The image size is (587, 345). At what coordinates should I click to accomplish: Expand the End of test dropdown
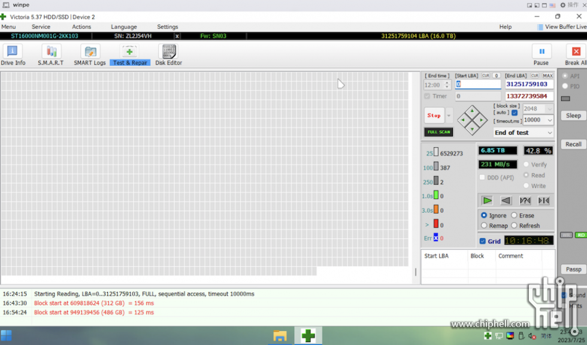(550, 132)
